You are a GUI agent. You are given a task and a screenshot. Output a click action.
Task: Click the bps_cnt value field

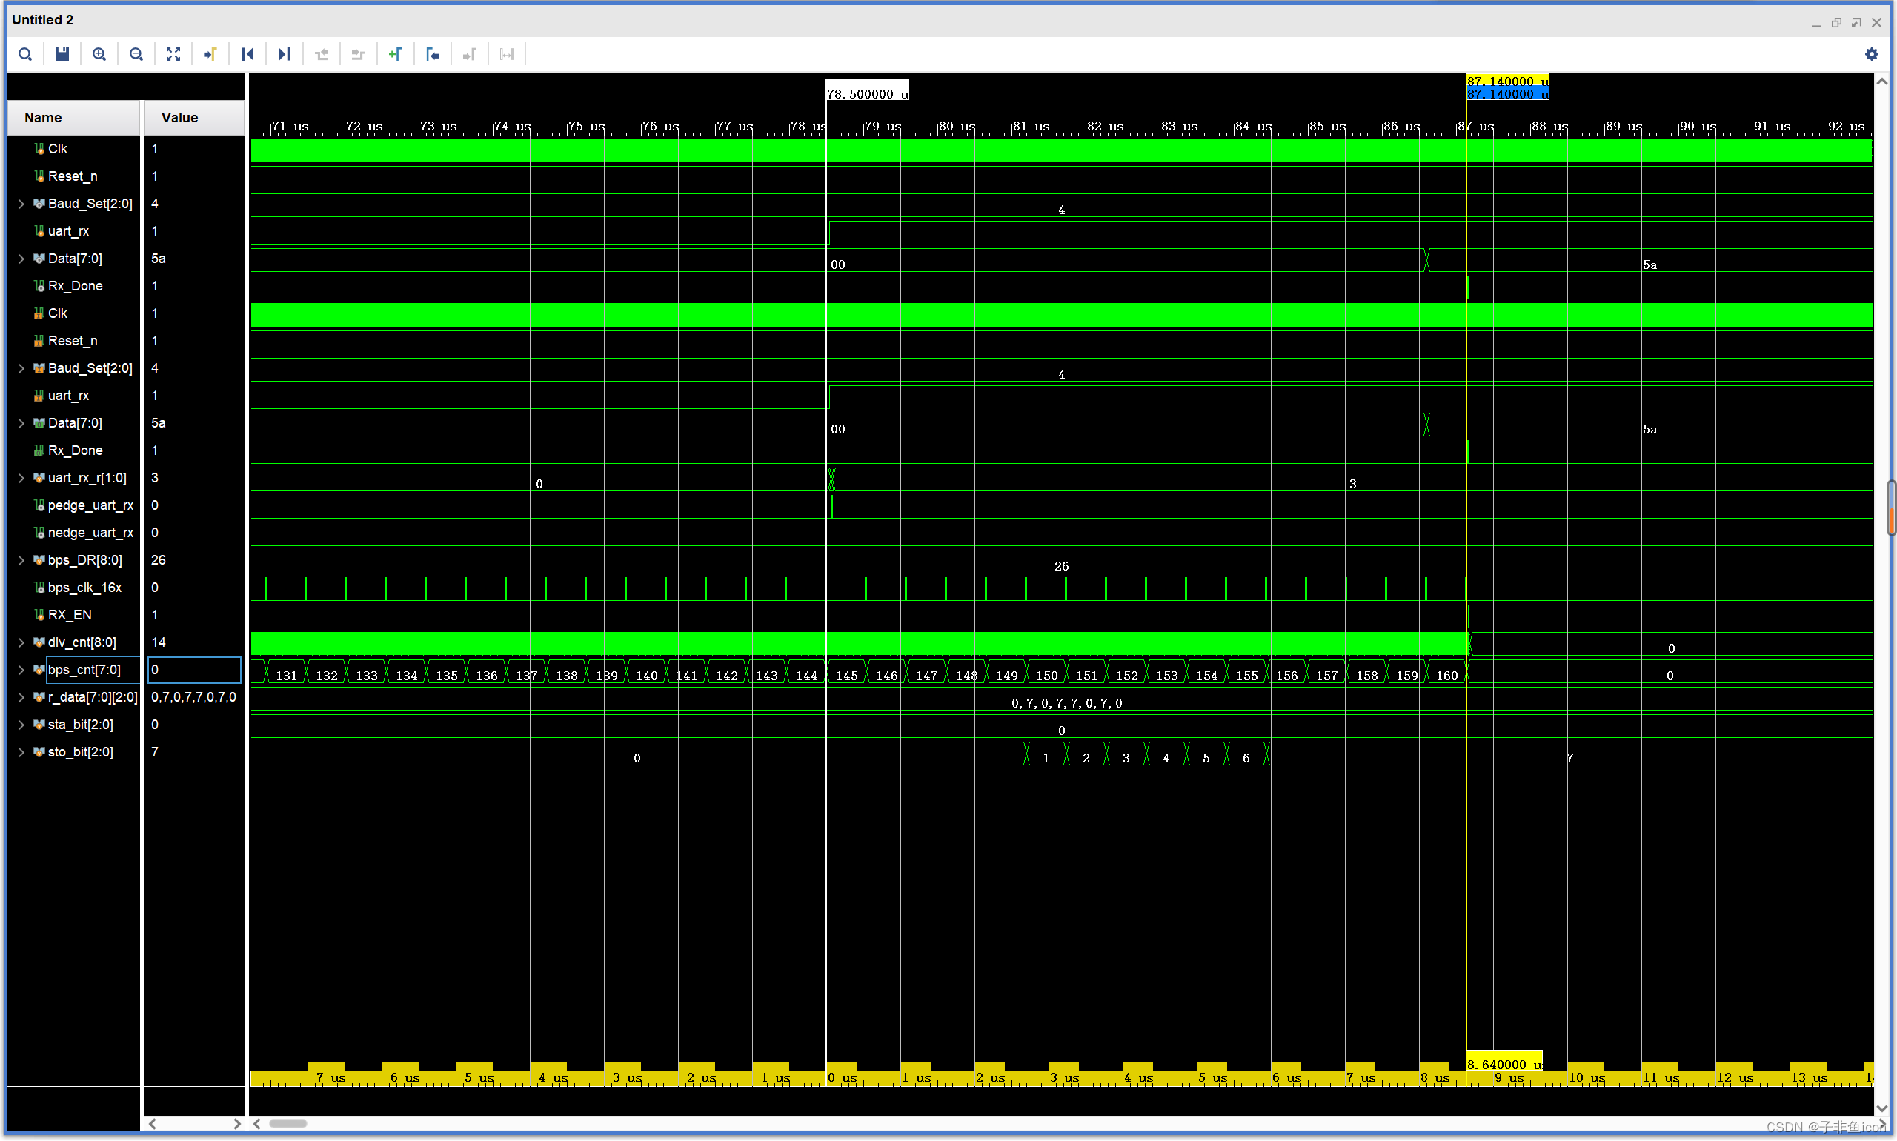click(193, 670)
